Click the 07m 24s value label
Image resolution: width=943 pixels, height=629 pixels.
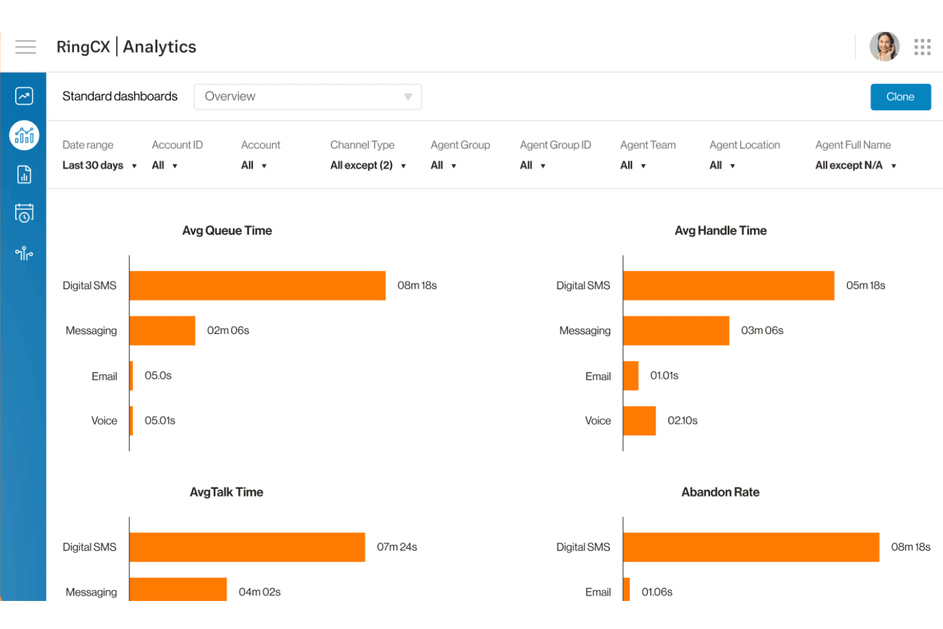(x=397, y=547)
